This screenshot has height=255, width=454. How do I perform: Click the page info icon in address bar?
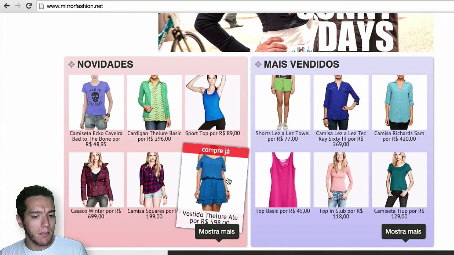tap(41, 6)
